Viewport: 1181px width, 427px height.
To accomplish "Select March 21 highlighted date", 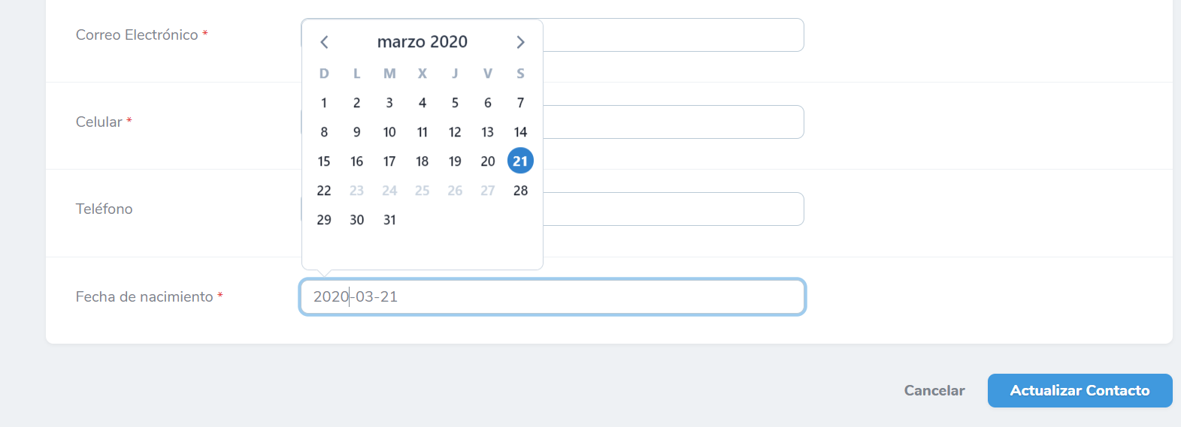I will tap(520, 161).
